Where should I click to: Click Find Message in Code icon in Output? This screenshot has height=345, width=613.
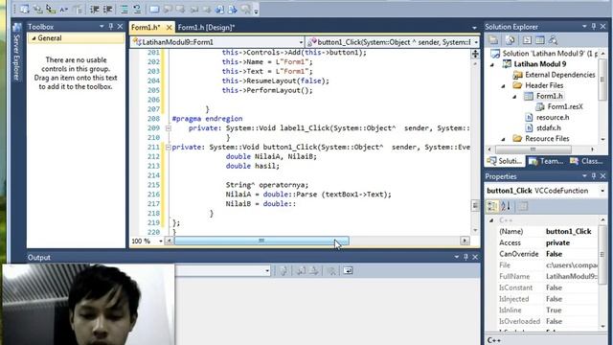pos(284,270)
